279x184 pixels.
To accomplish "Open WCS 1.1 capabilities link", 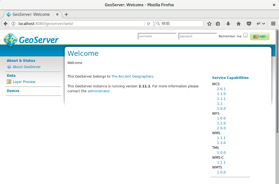I will [219, 104].
